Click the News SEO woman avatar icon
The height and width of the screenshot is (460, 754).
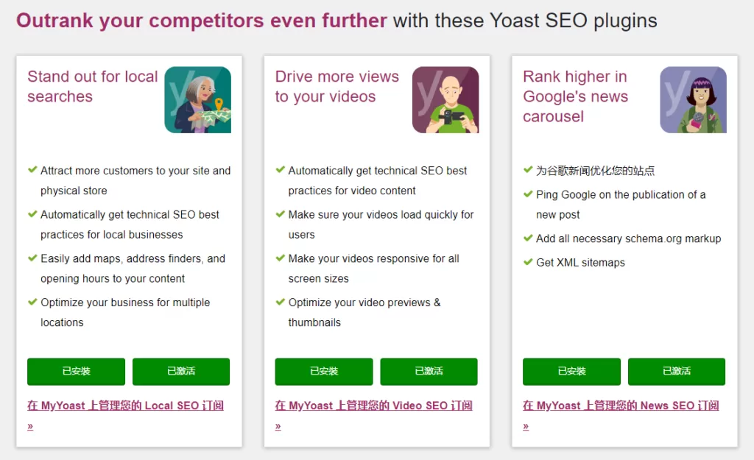coord(693,99)
